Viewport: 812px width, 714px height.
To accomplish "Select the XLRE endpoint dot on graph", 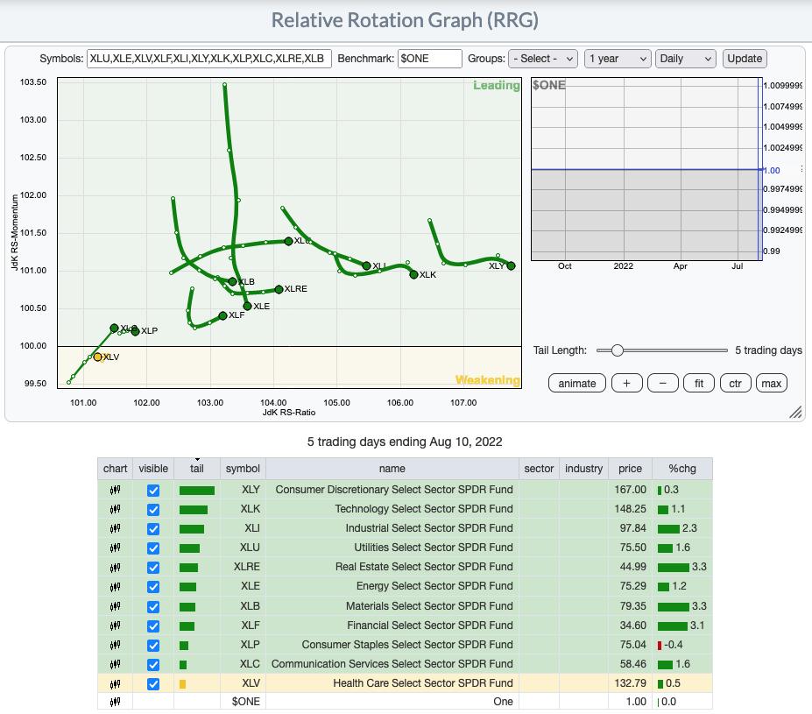I will pos(279,289).
